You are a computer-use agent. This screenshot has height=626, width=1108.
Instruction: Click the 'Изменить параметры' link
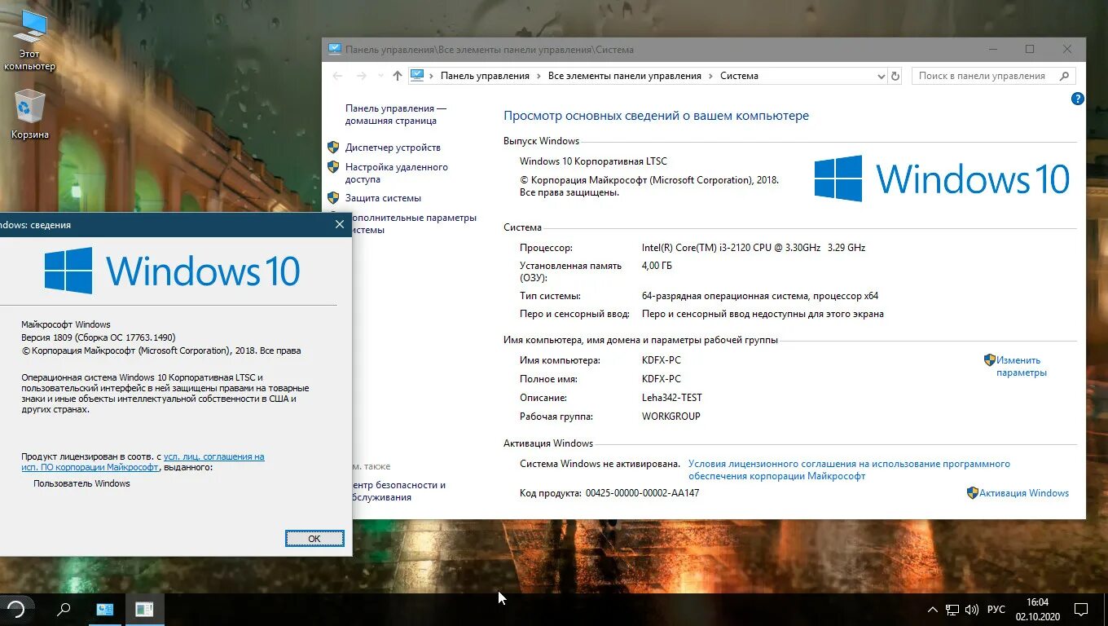(1022, 366)
